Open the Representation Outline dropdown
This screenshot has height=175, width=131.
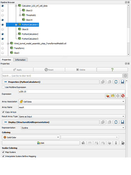pos(73,128)
